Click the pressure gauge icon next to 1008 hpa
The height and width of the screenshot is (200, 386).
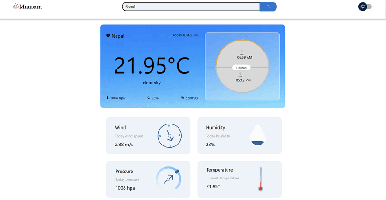(x=108, y=98)
